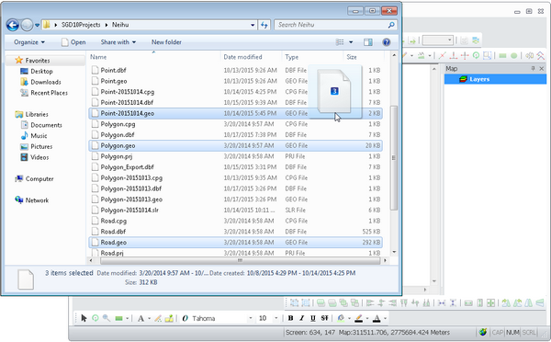551x342 pixels.
Task: Click the green circle draw tool icon
Action: pos(513,55)
